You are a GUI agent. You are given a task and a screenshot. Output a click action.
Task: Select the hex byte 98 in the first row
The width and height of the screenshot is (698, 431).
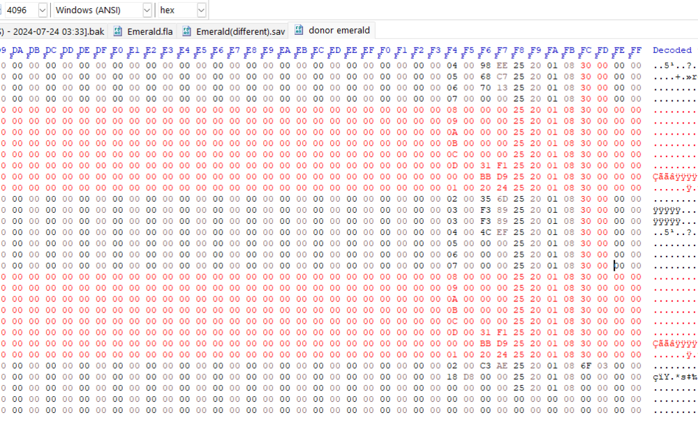(x=485, y=66)
